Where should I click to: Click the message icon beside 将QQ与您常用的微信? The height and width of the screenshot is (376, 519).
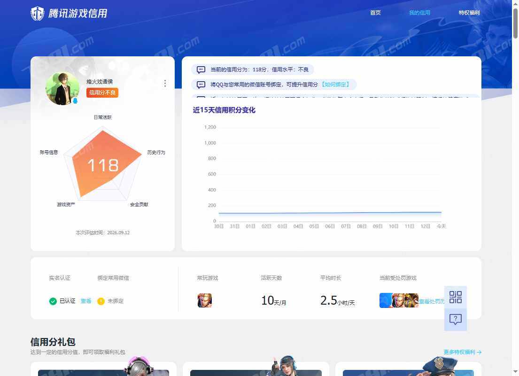(201, 84)
